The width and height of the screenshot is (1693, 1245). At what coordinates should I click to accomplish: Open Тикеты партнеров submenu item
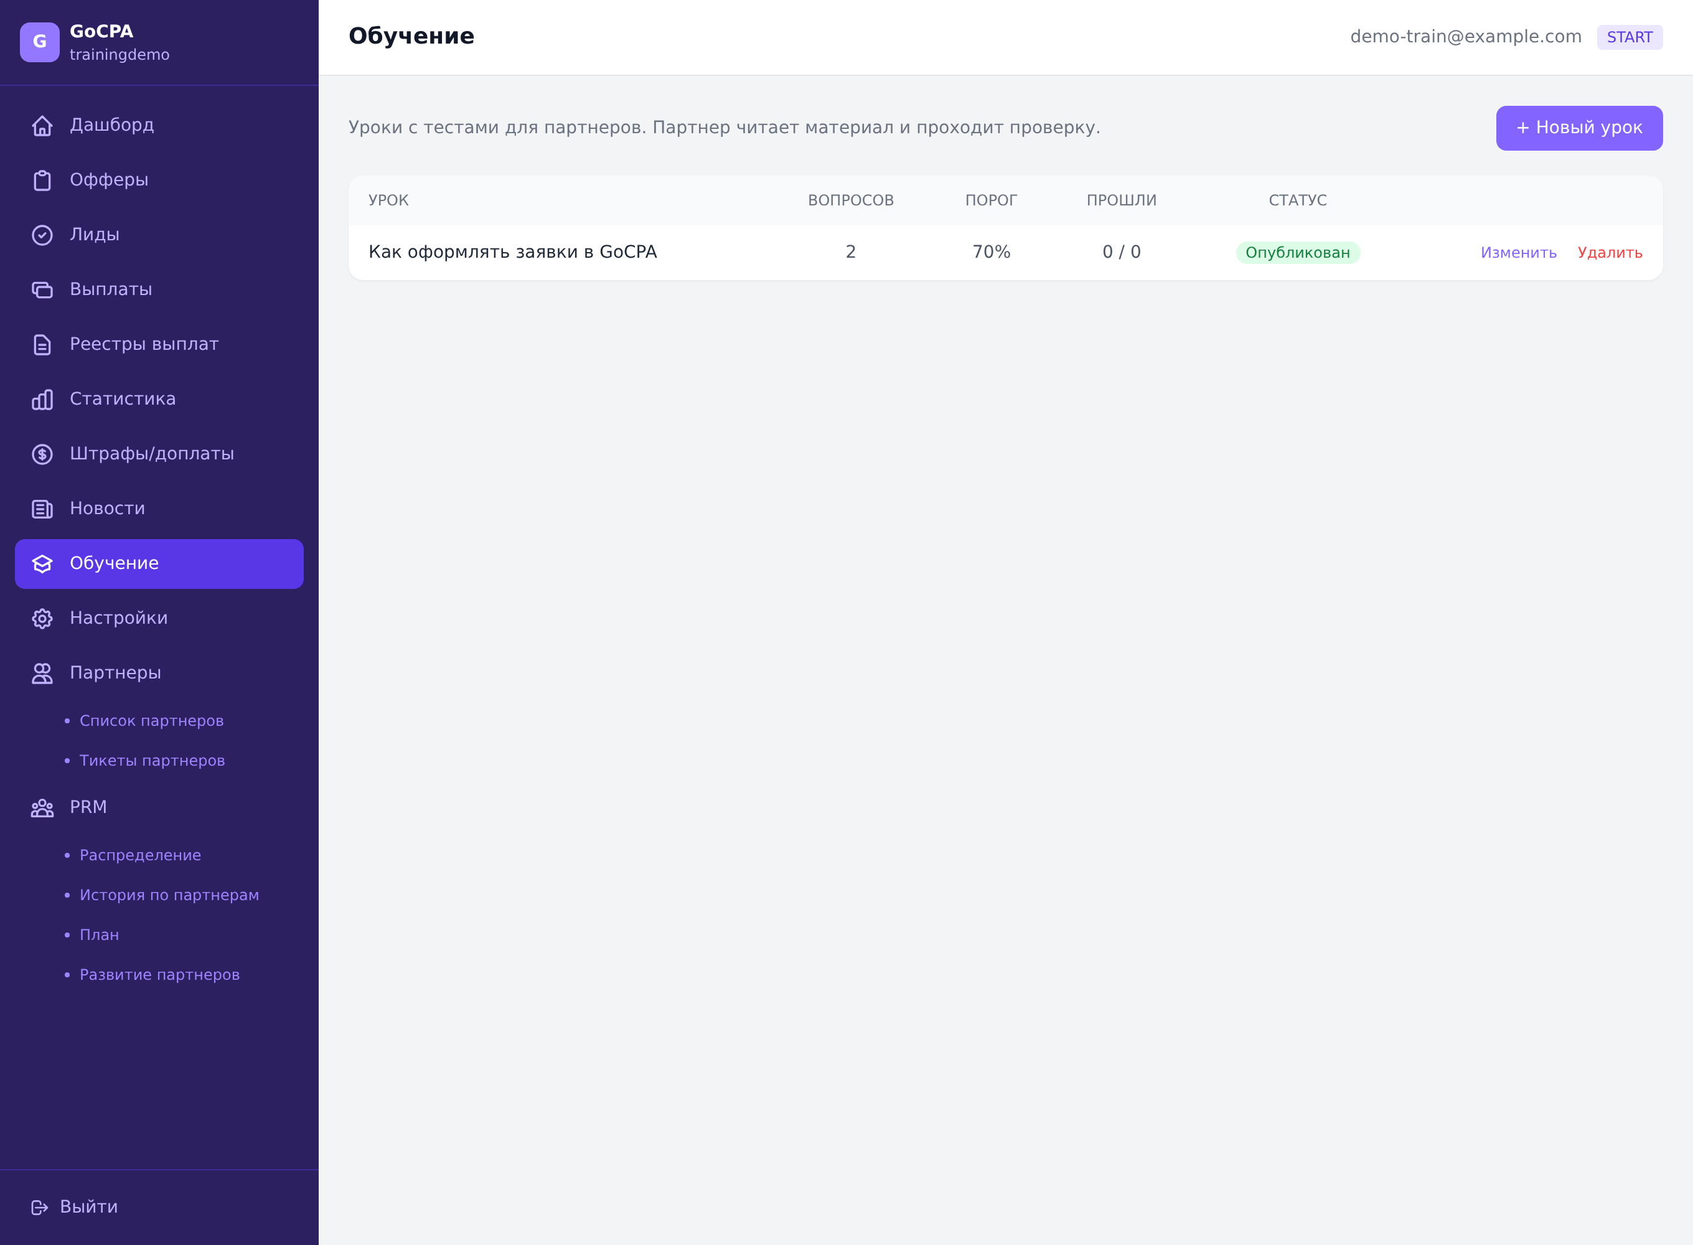pyautogui.click(x=152, y=761)
